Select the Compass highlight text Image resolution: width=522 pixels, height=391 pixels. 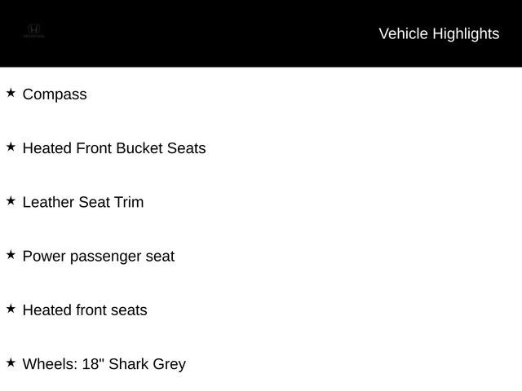55,94
